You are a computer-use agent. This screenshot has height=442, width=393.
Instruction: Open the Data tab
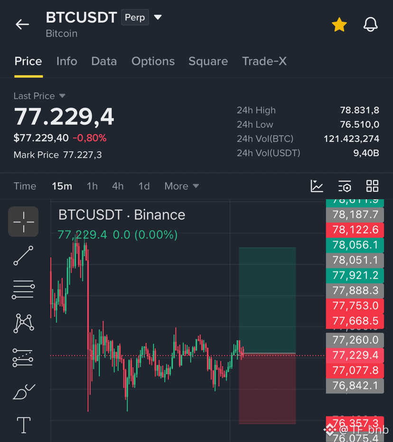tap(104, 61)
